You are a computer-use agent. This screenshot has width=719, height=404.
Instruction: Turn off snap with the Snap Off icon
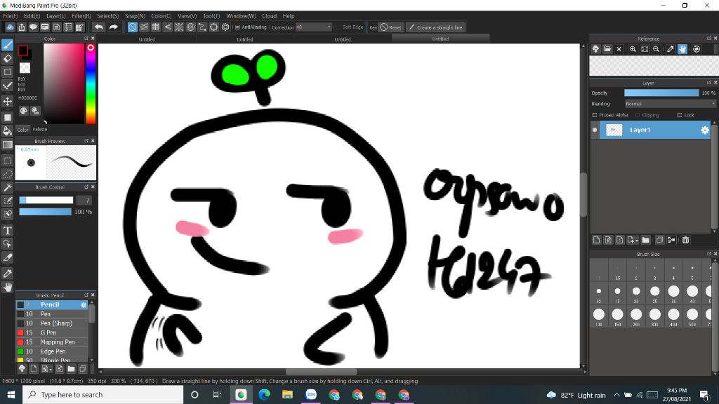pos(132,27)
